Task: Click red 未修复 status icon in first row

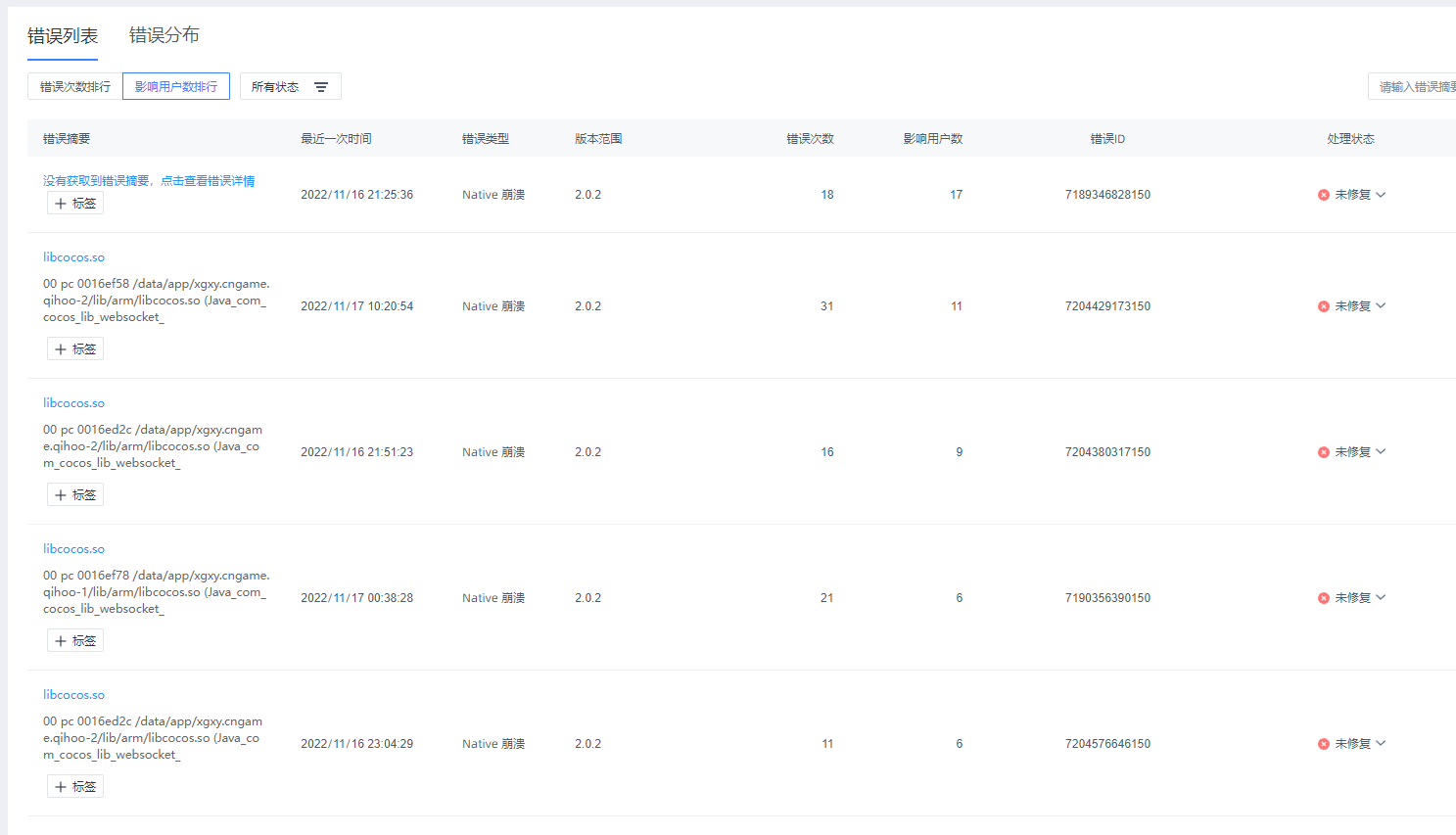Action: click(x=1324, y=195)
